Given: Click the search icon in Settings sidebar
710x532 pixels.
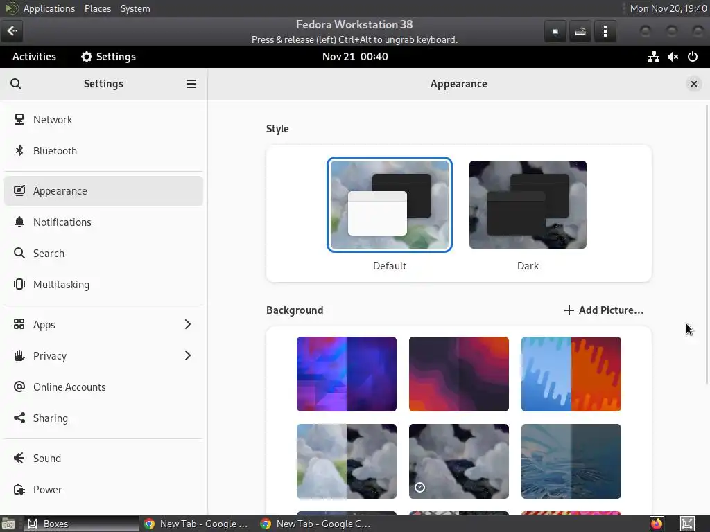Looking at the screenshot, I should click(16, 84).
